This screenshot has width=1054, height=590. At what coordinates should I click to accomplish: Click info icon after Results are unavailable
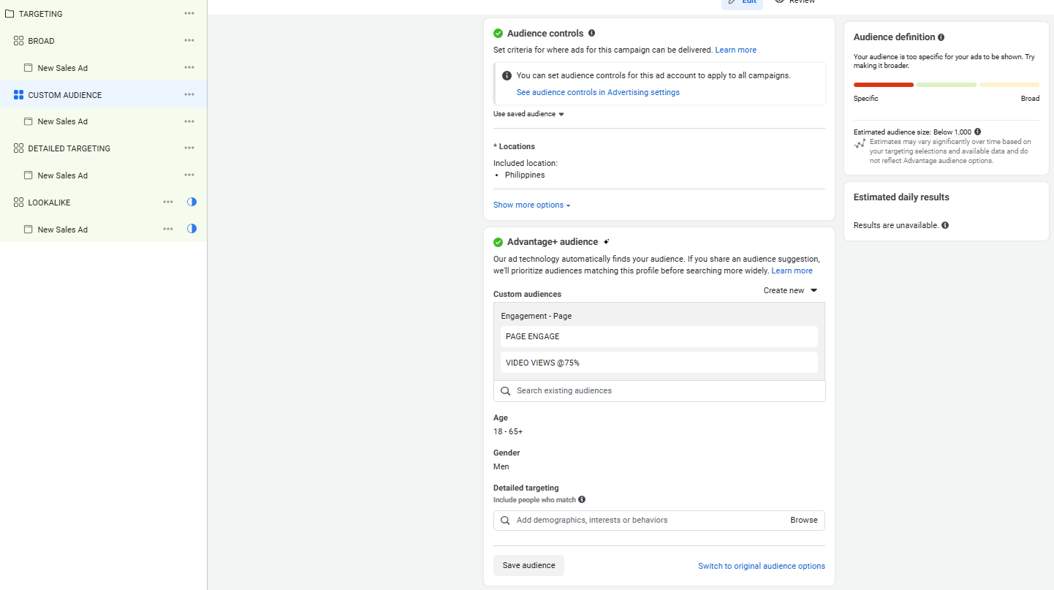point(945,225)
